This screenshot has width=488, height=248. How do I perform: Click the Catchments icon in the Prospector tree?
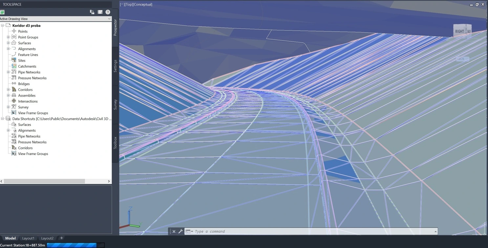(x=14, y=66)
